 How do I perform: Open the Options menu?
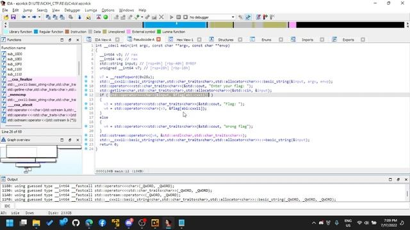[x=108, y=10]
